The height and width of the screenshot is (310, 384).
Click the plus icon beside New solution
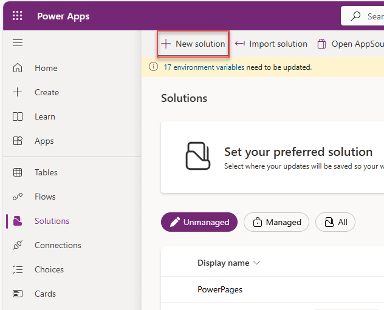click(166, 44)
